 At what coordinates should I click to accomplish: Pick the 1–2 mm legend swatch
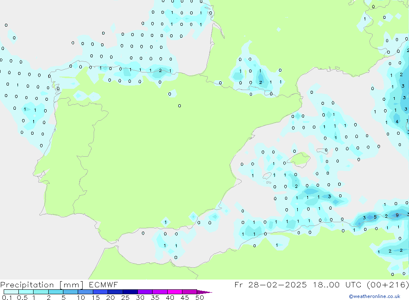41,292
